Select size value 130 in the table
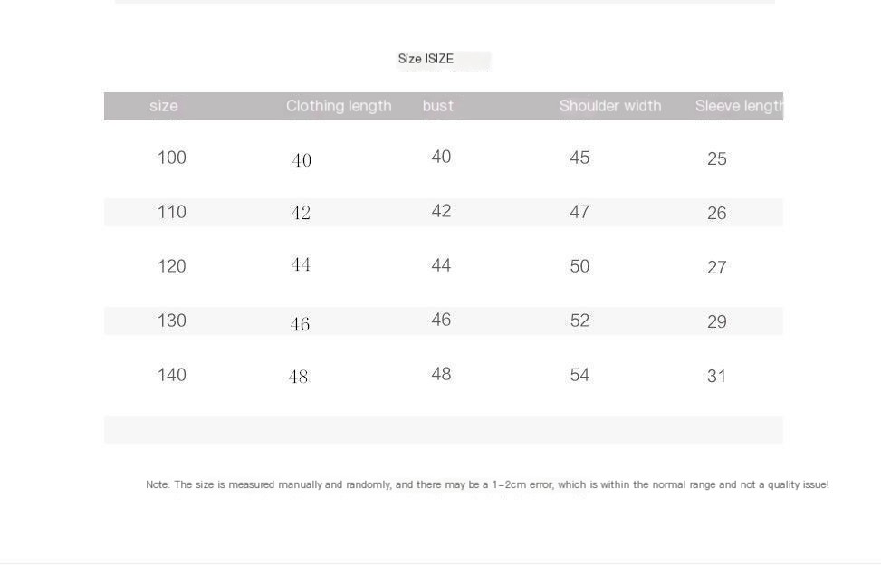This screenshot has height=565, width=881. click(x=172, y=321)
